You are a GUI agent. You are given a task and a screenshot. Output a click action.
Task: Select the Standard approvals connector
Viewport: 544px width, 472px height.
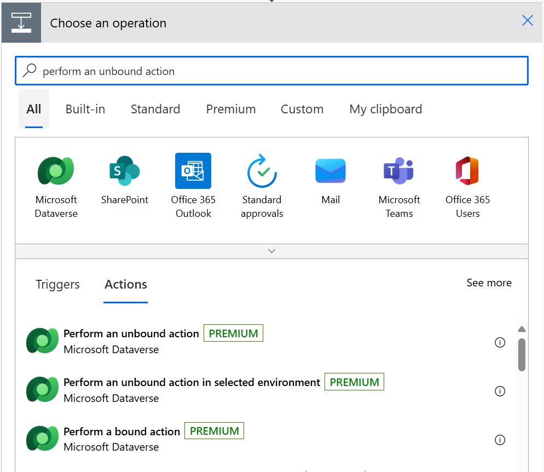(x=262, y=171)
